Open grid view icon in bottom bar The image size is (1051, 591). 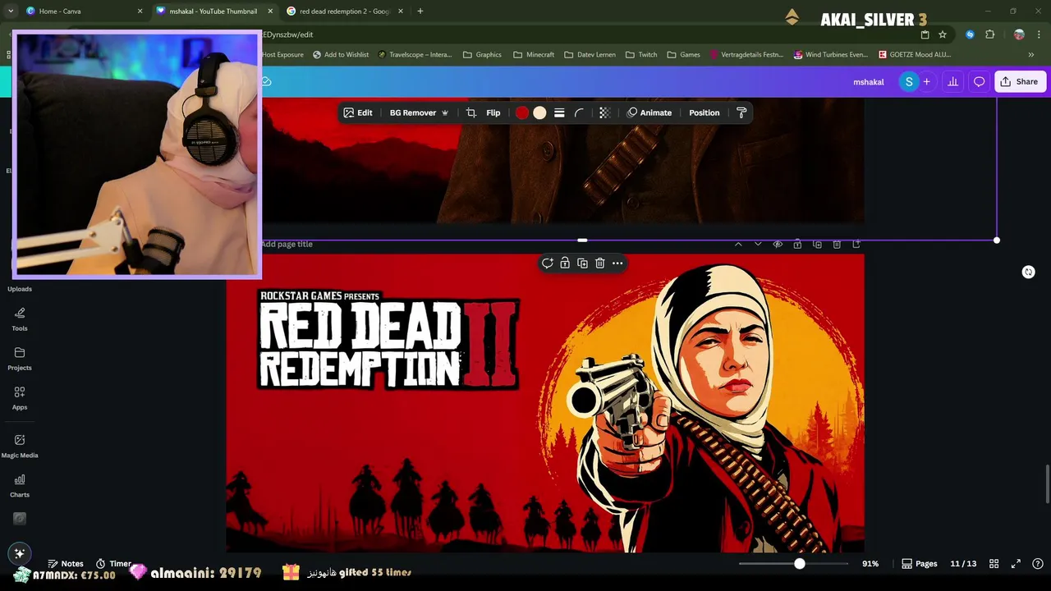point(994,564)
